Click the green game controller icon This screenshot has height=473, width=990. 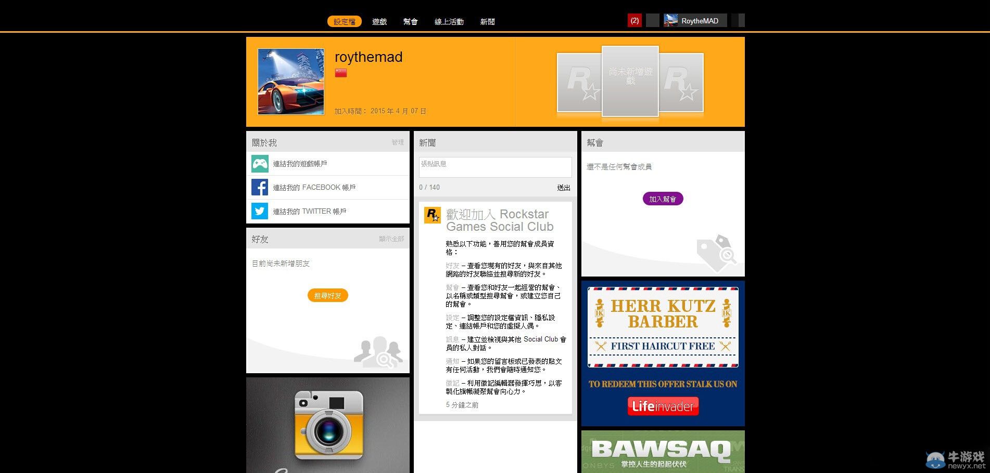pyautogui.click(x=260, y=164)
